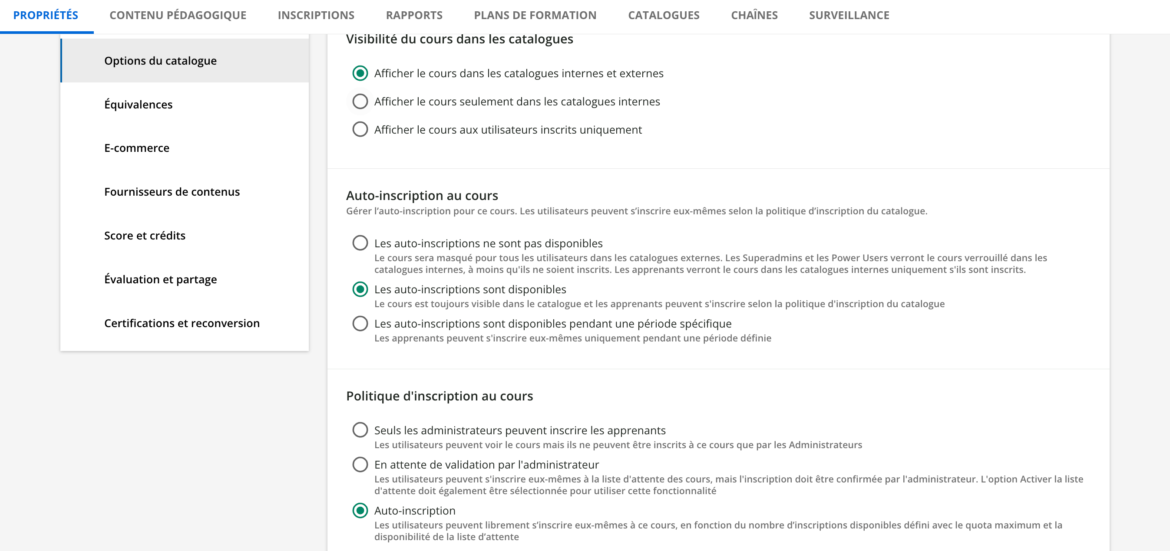Choose 'Les auto-inscriptions ne sont pas disponibles'

coord(360,243)
